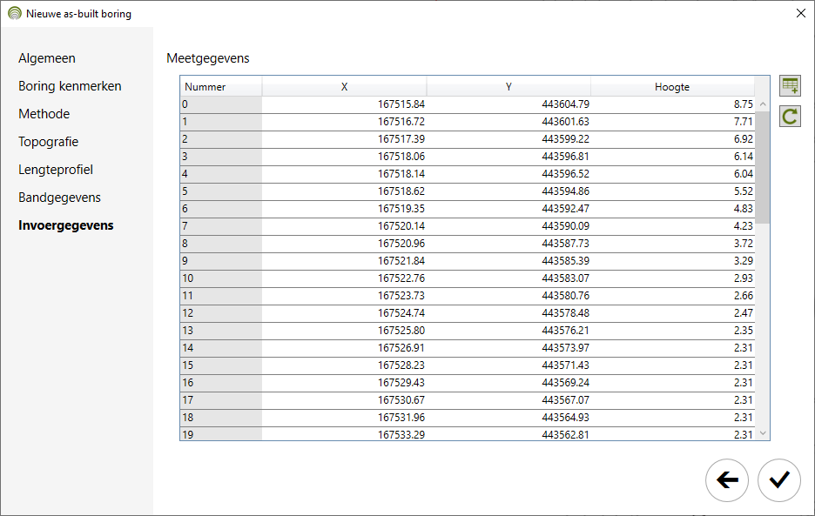This screenshot has height=516, width=815.
Task: Click the app logo in title bar
Action: point(15,14)
